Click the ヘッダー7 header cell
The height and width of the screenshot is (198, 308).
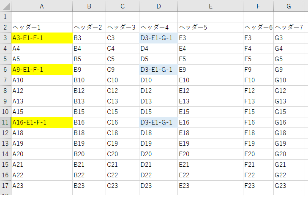click(289, 27)
